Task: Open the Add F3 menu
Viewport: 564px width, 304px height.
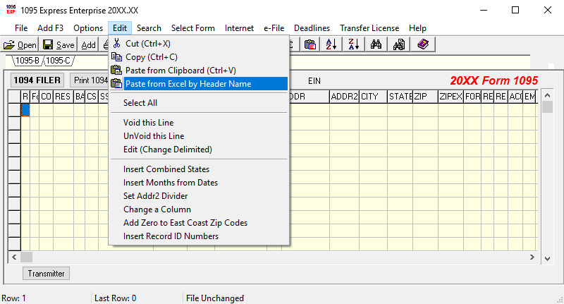Action: tap(50, 28)
